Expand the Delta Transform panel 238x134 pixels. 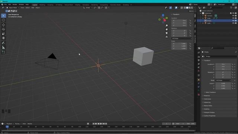[x=210, y=92]
